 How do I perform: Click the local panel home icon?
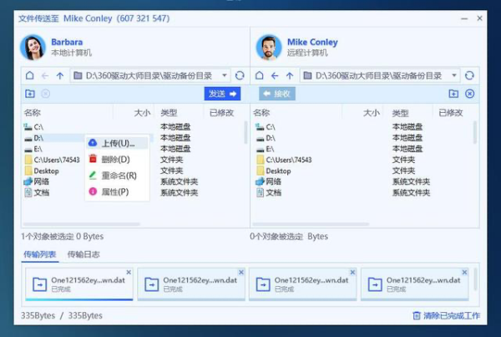[x=29, y=75]
